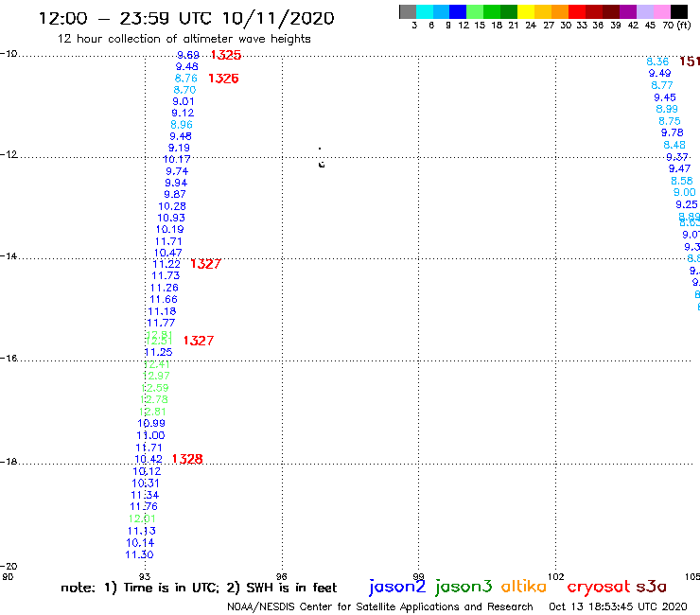This screenshot has height=615, width=700.
Task: Click the red pass label 1328
Action: coord(187,459)
